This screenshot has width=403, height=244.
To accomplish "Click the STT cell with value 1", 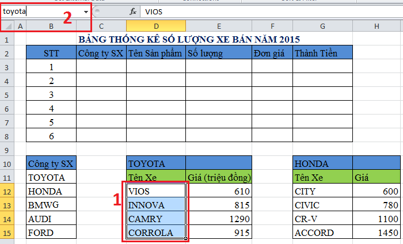I will 51,67.
